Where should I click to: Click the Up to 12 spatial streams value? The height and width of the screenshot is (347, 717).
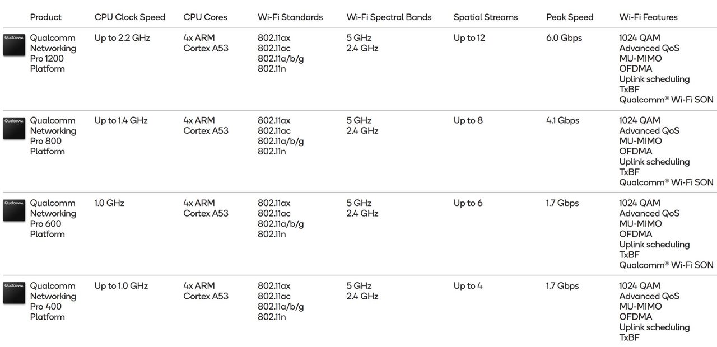click(469, 38)
